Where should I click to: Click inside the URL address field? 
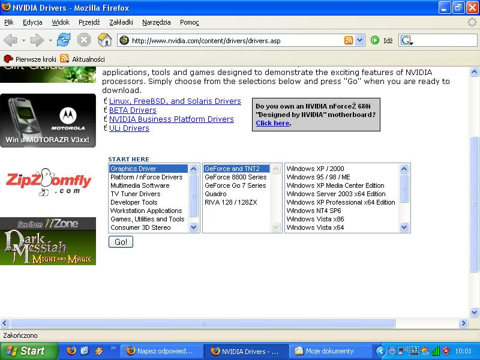[x=236, y=41]
